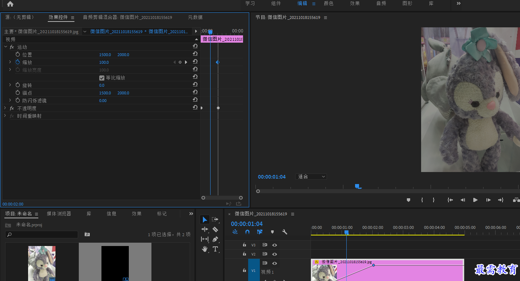Toggle animation stopwatch for 位置
The height and width of the screenshot is (281, 520).
pos(18,54)
